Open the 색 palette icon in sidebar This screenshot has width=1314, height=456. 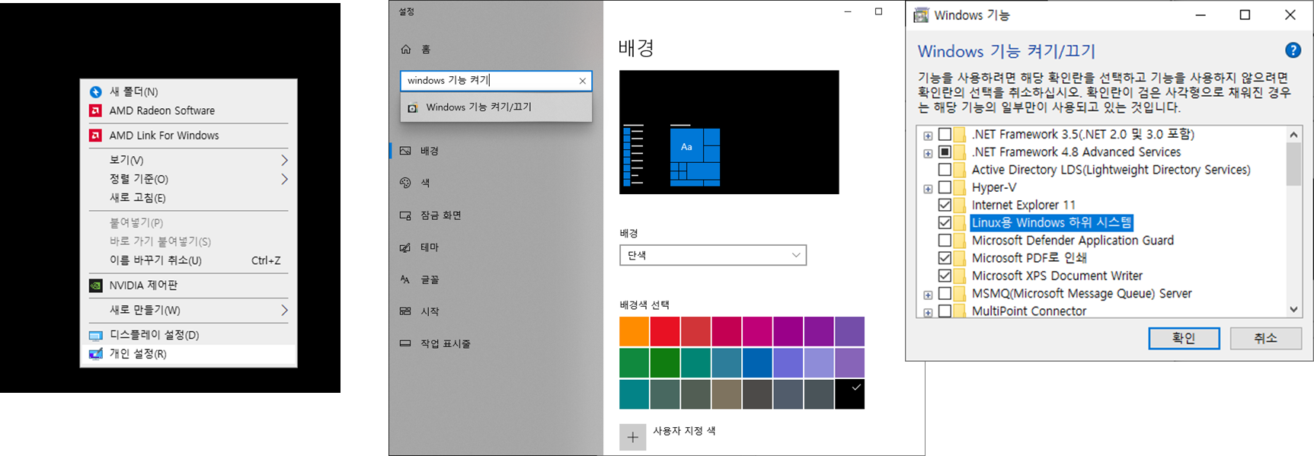[x=405, y=183]
